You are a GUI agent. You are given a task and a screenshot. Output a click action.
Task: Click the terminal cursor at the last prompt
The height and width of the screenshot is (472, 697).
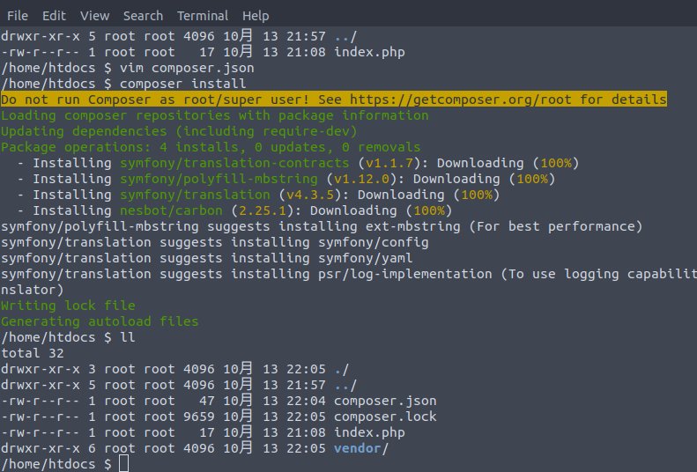click(124, 463)
